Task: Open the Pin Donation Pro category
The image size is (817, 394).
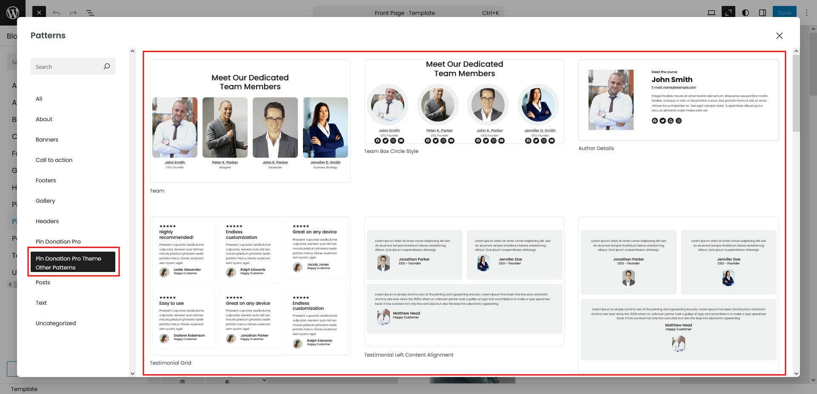Action: tap(58, 241)
